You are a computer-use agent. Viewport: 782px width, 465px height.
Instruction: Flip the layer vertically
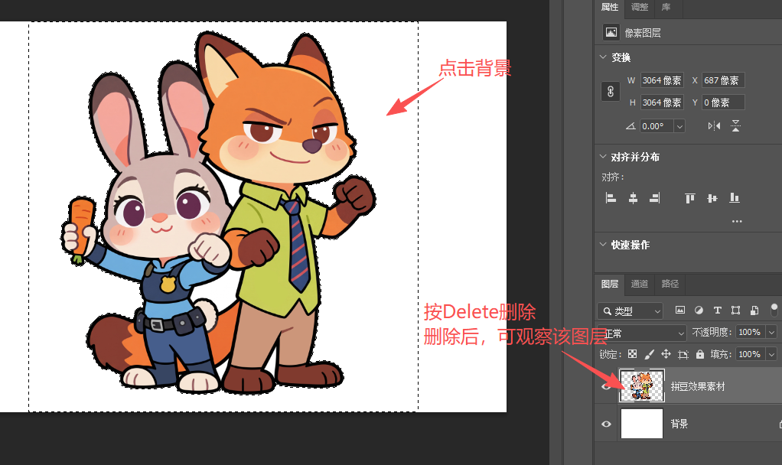click(735, 125)
